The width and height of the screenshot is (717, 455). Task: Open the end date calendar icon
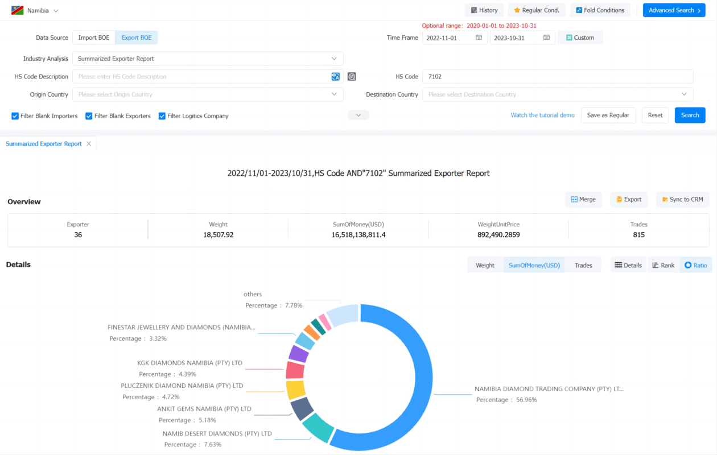coord(546,38)
